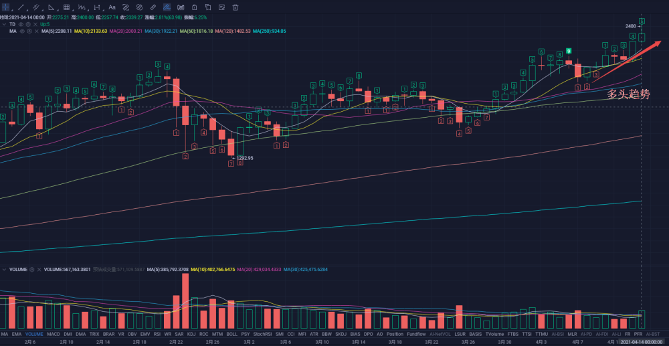Open TD indicator settings gear

[x=28, y=24]
